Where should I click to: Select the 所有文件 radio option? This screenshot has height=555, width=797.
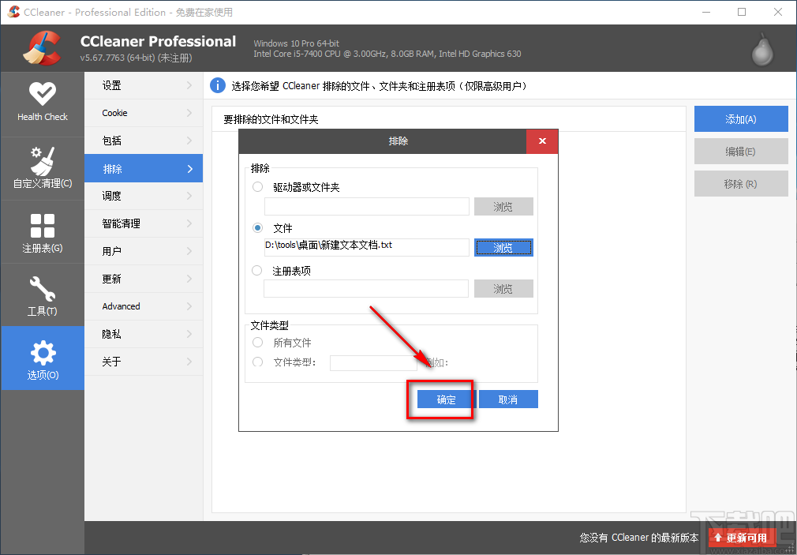coord(258,343)
